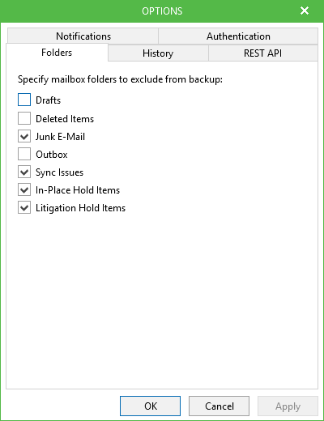The height and width of the screenshot is (421, 324).
Task: Click the OPTIONS title bar text
Action: [x=162, y=11]
